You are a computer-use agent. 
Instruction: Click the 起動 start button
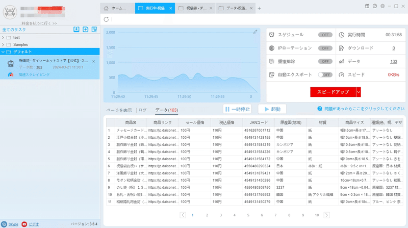(272, 109)
